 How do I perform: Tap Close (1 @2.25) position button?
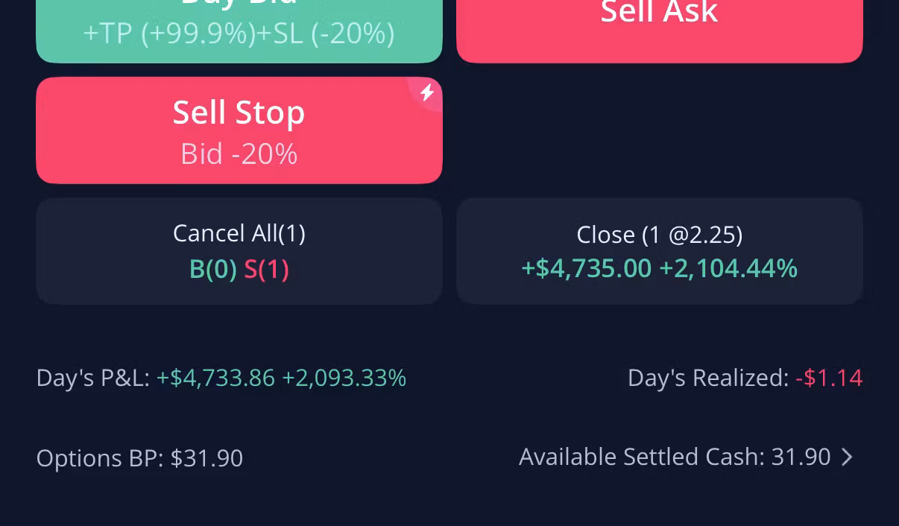pos(659,235)
